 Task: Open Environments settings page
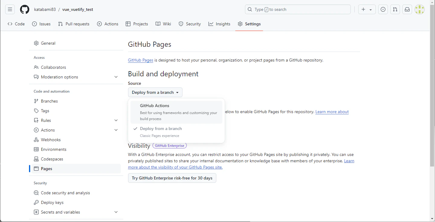pos(75,149)
